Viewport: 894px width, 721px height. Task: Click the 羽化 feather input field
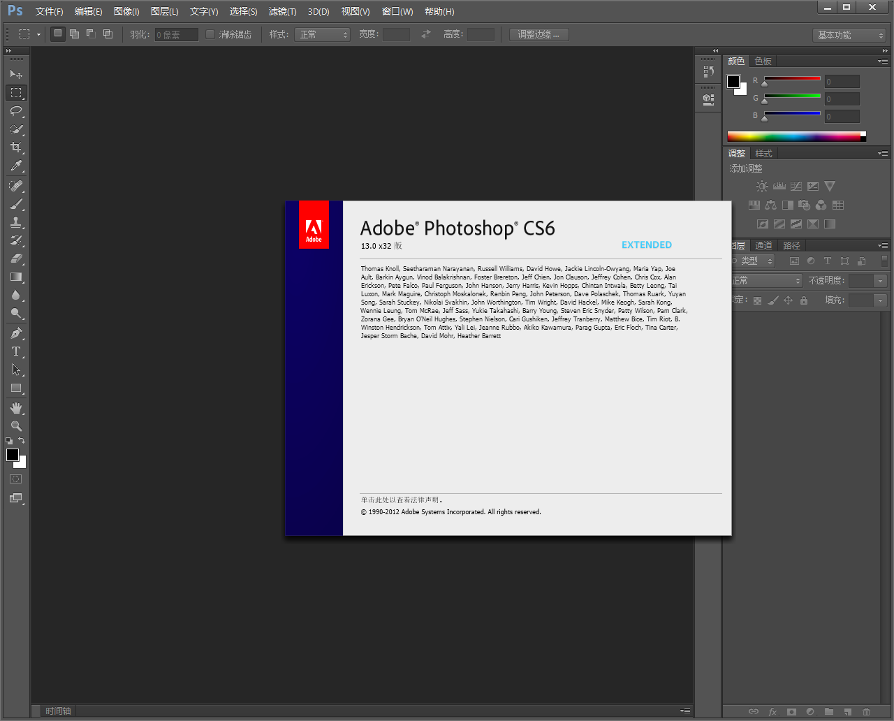(x=176, y=34)
